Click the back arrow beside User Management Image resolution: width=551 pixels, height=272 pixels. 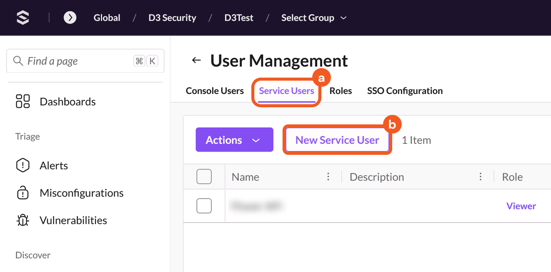(196, 60)
